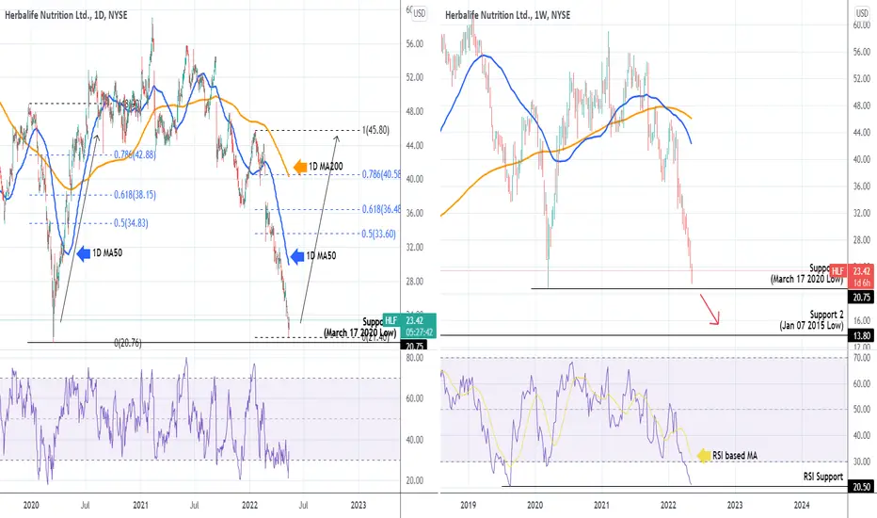877x518 pixels.
Task: Click 44.00 on the weekly chart price scale
Action: (862, 132)
